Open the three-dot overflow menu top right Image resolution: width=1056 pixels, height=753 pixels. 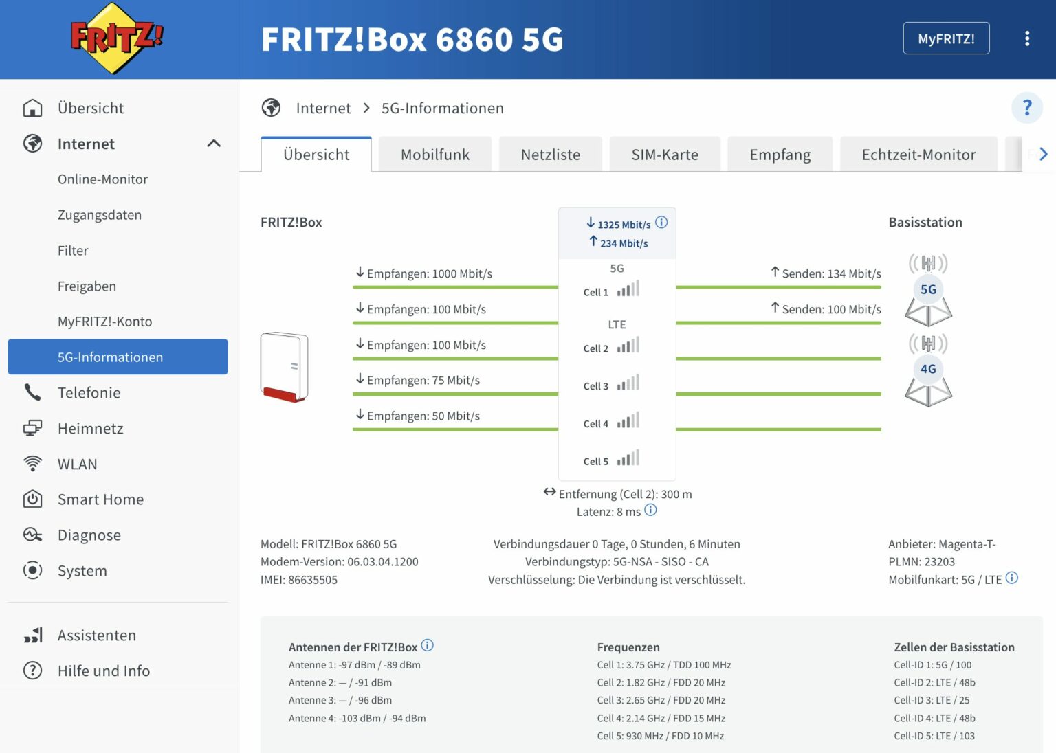click(x=1028, y=38)
